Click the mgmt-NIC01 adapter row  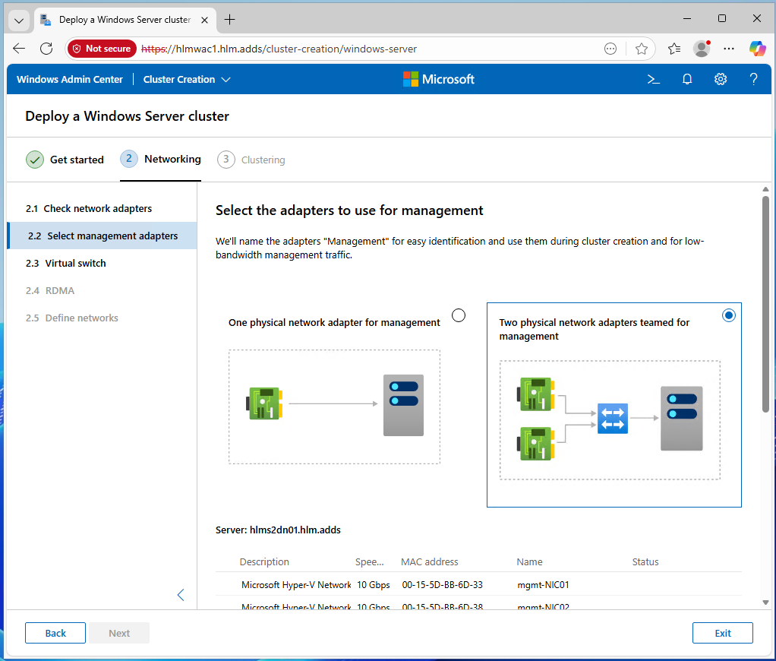point(478,585)
